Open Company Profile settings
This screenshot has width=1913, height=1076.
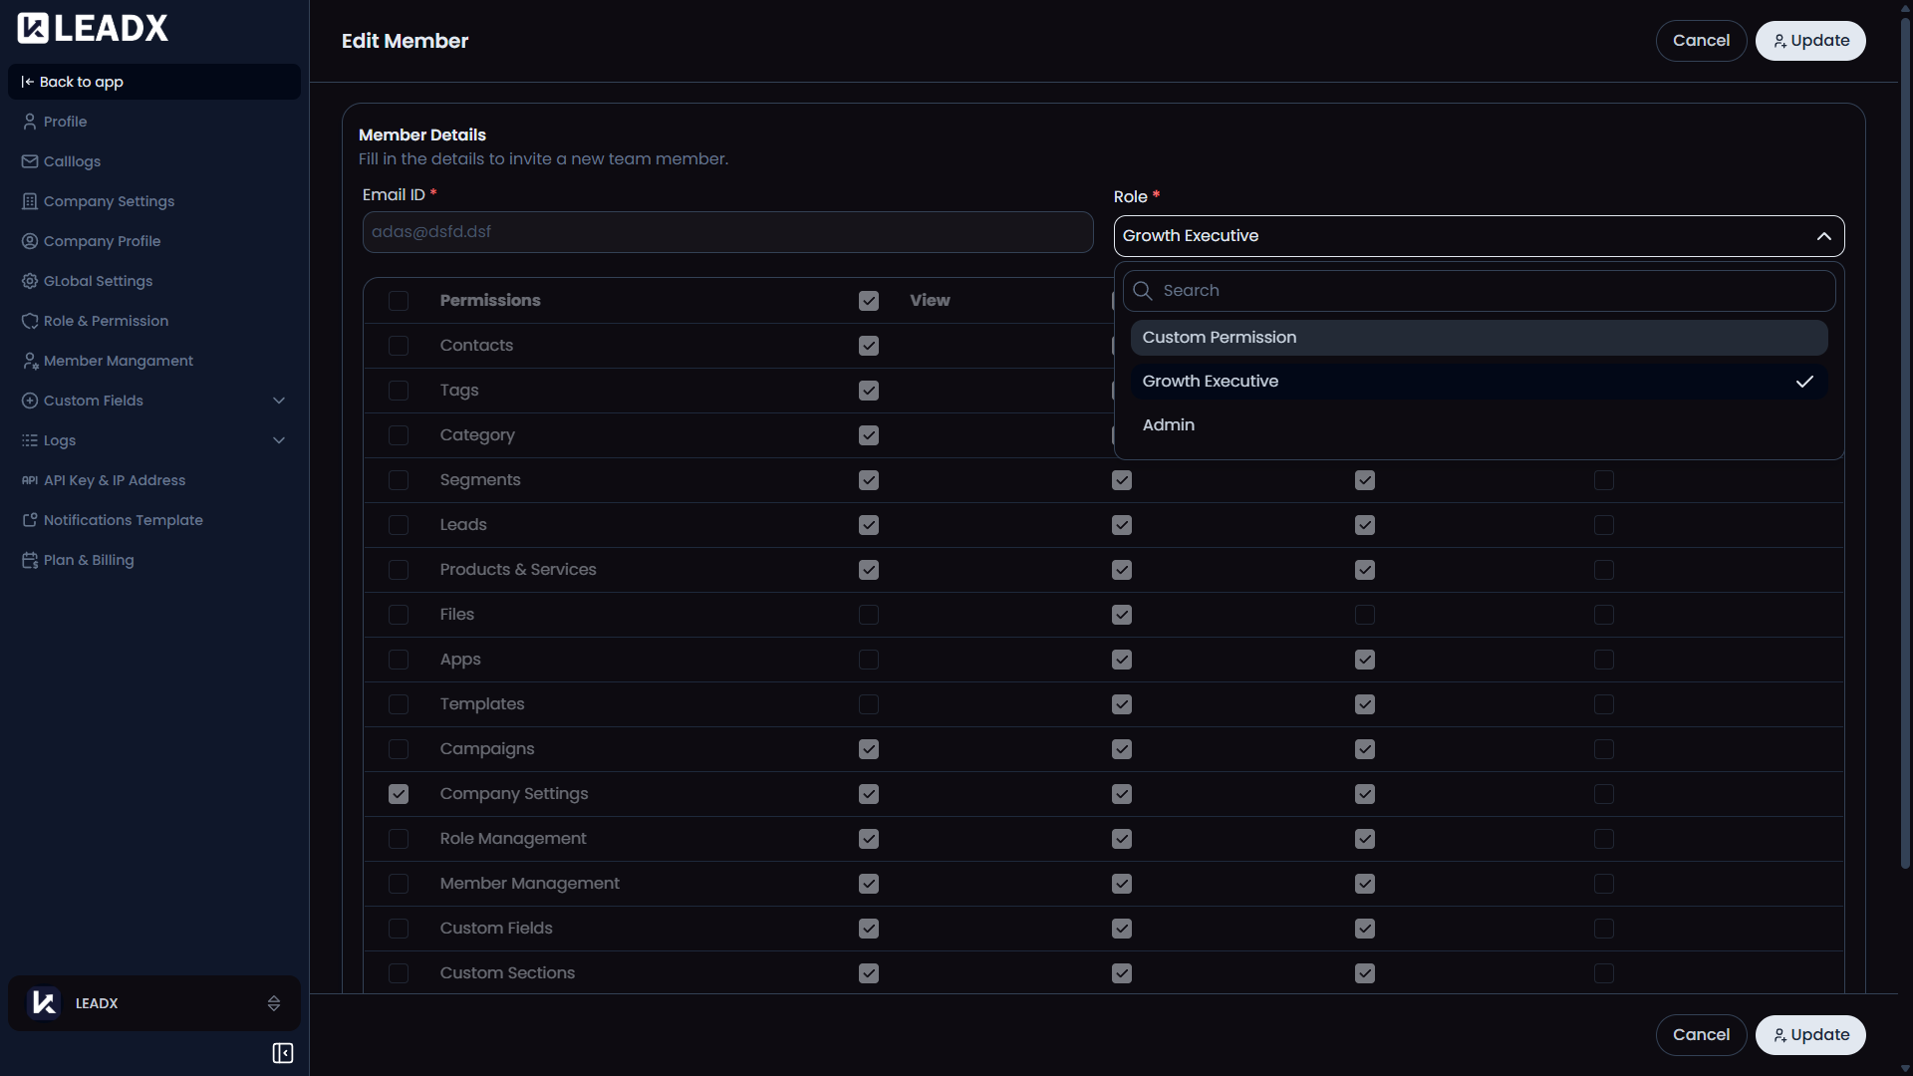(101, 240)
